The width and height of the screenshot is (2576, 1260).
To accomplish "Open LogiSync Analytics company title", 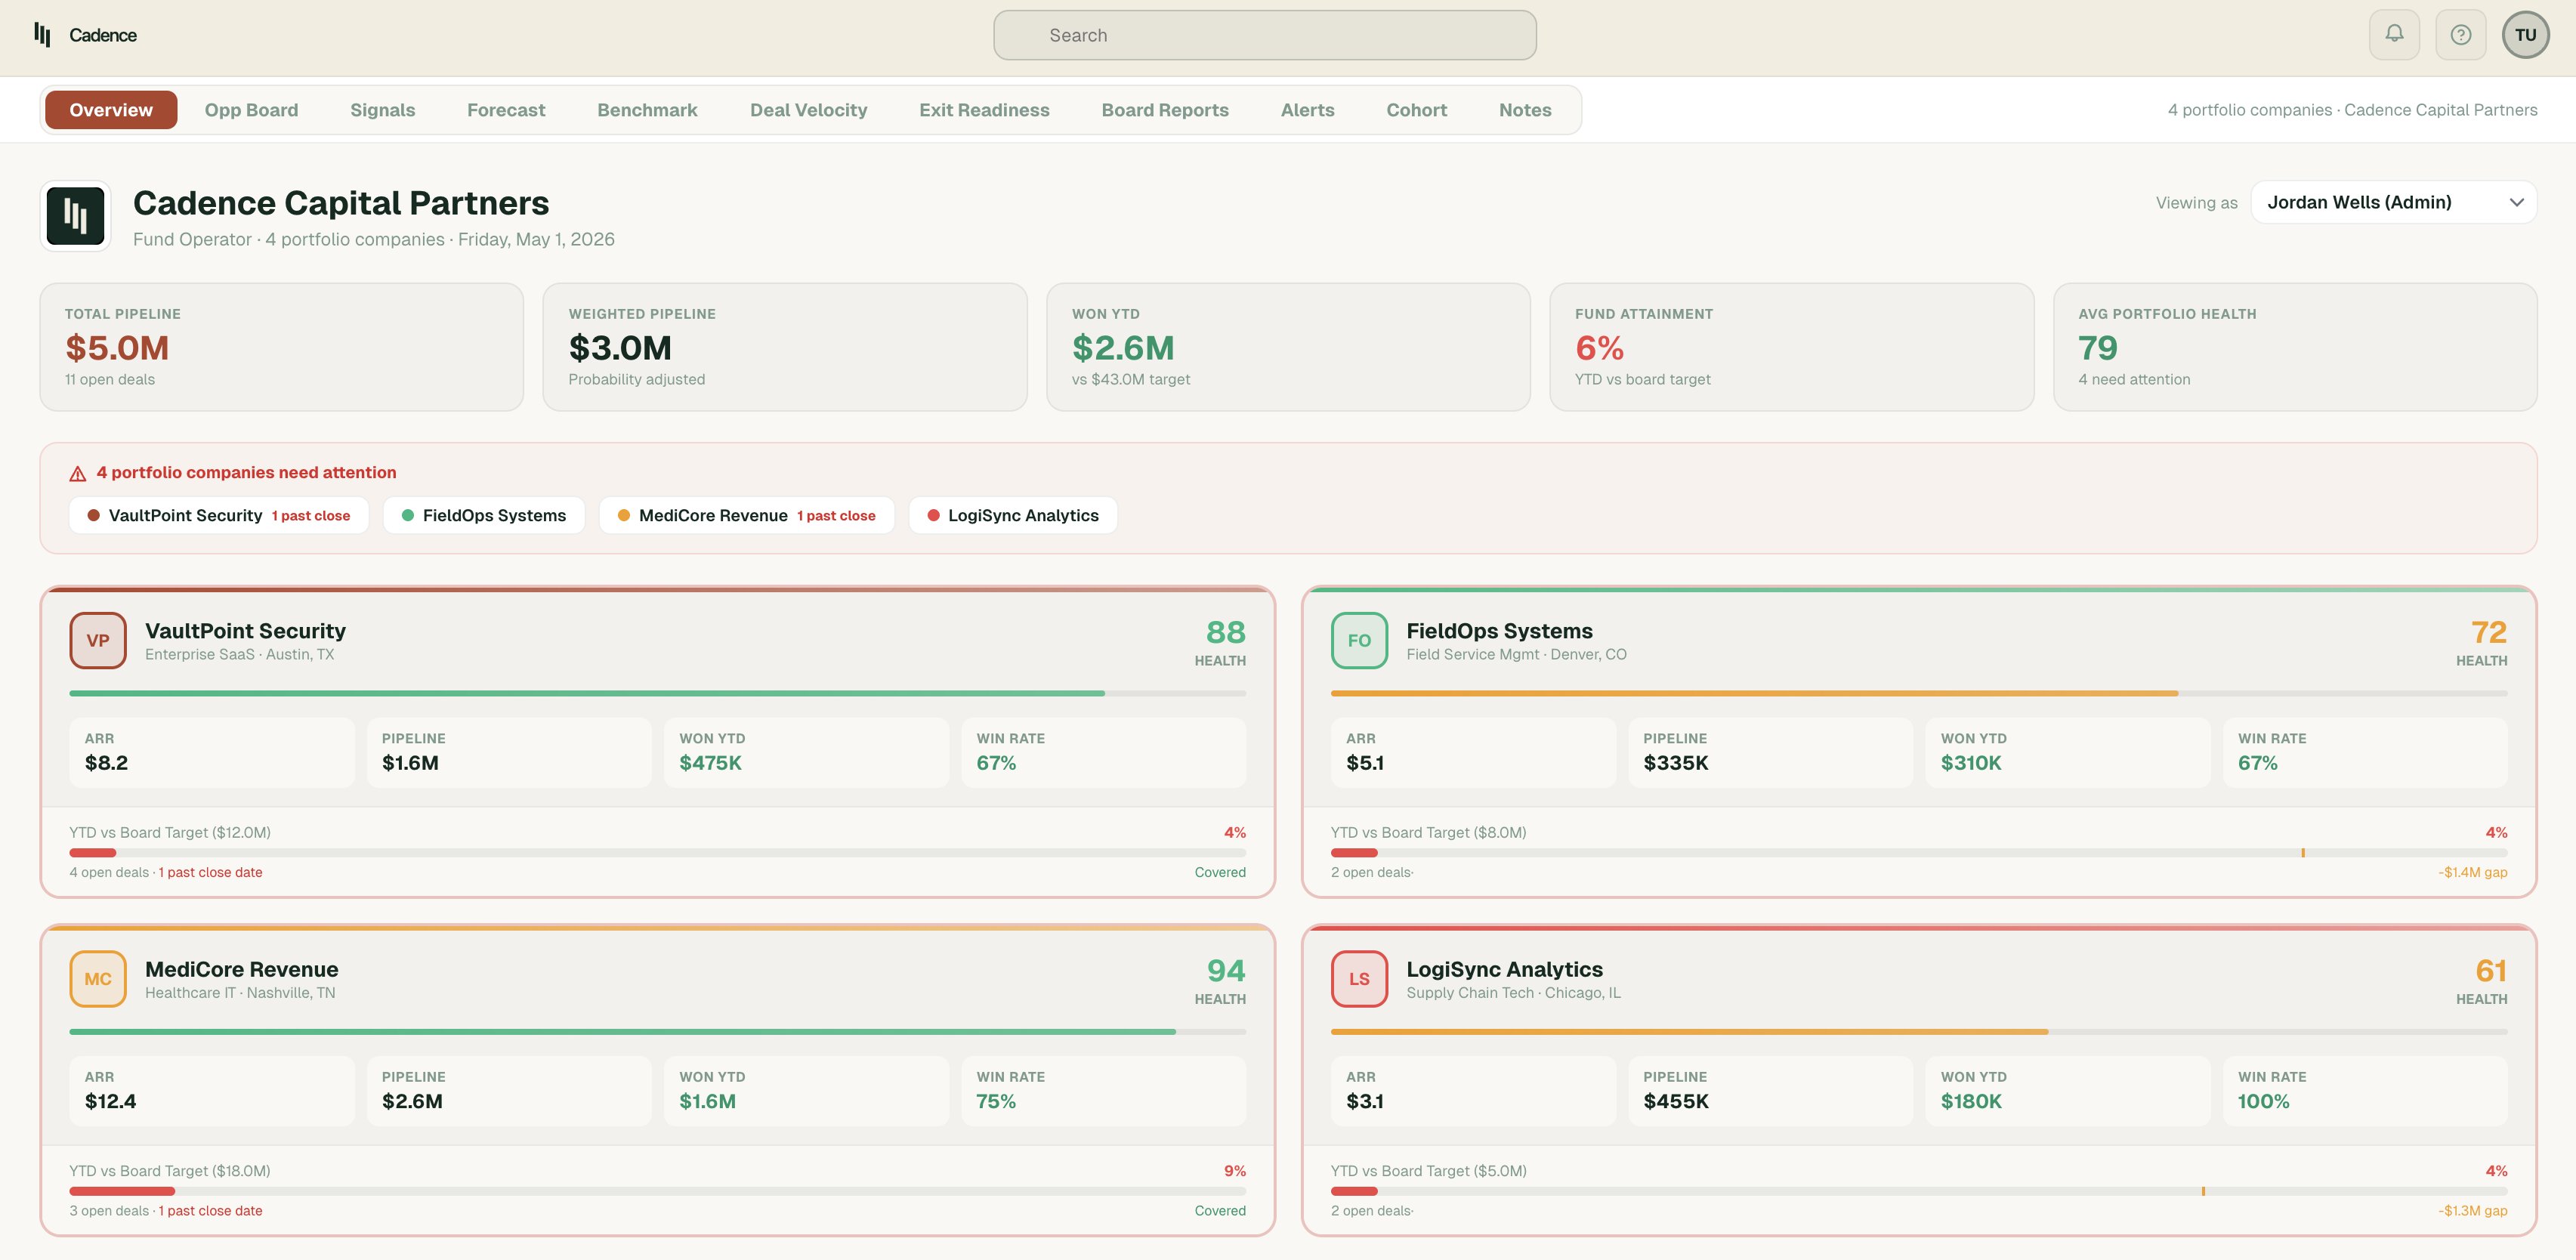I will coord(1504,969).
